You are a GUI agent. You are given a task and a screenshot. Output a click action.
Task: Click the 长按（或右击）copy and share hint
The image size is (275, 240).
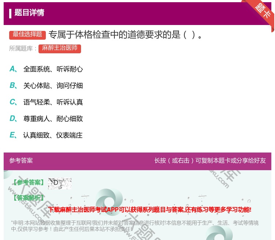[x=210, y=161]
